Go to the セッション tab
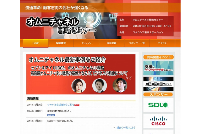The width and height of the screenshot is (201, 134). point(86,43)
